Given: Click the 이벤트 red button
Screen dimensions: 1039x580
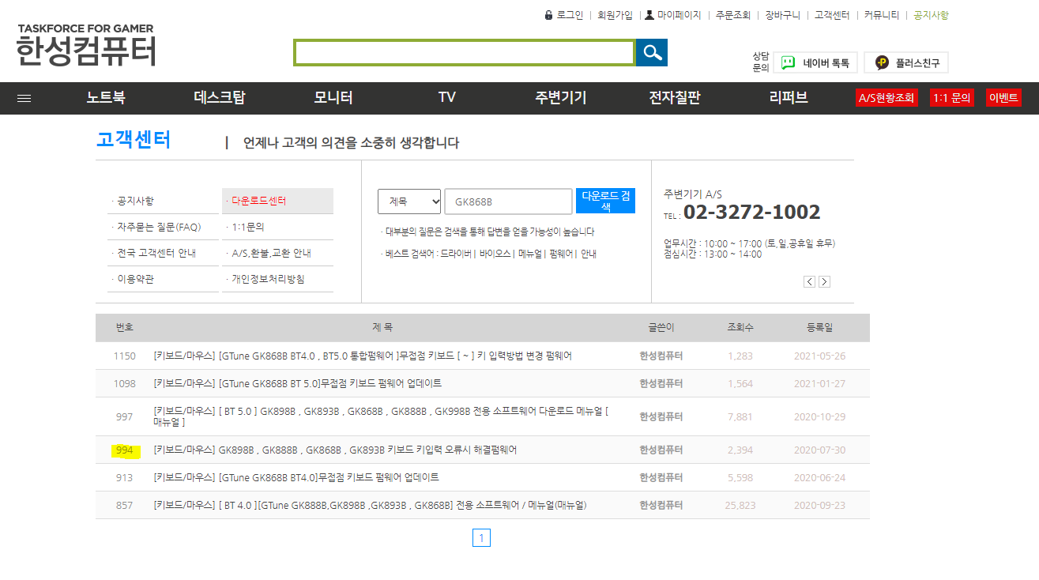Looking at the screenshot, I should point(1003,98).
